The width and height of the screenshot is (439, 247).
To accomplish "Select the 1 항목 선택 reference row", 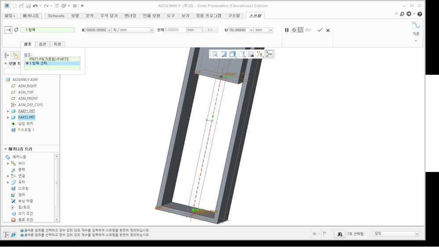I will coord(52,63).
